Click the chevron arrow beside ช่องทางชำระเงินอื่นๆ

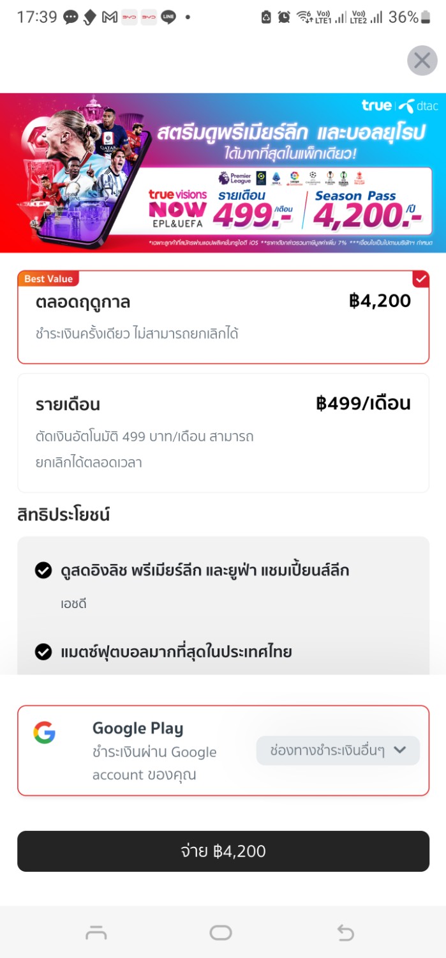click(400, 750)
